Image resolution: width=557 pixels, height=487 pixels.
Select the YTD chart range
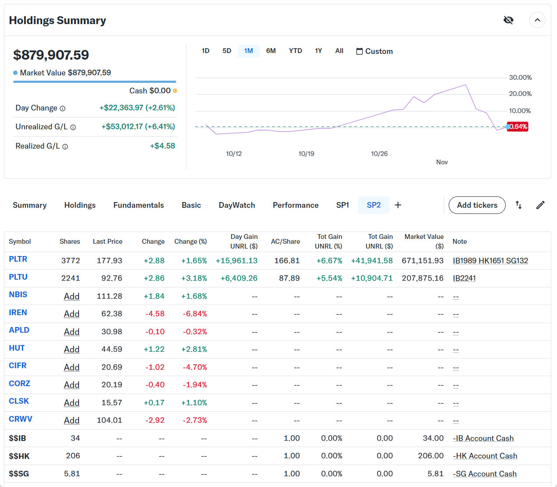pyautogui.click(x=295, y=51)
